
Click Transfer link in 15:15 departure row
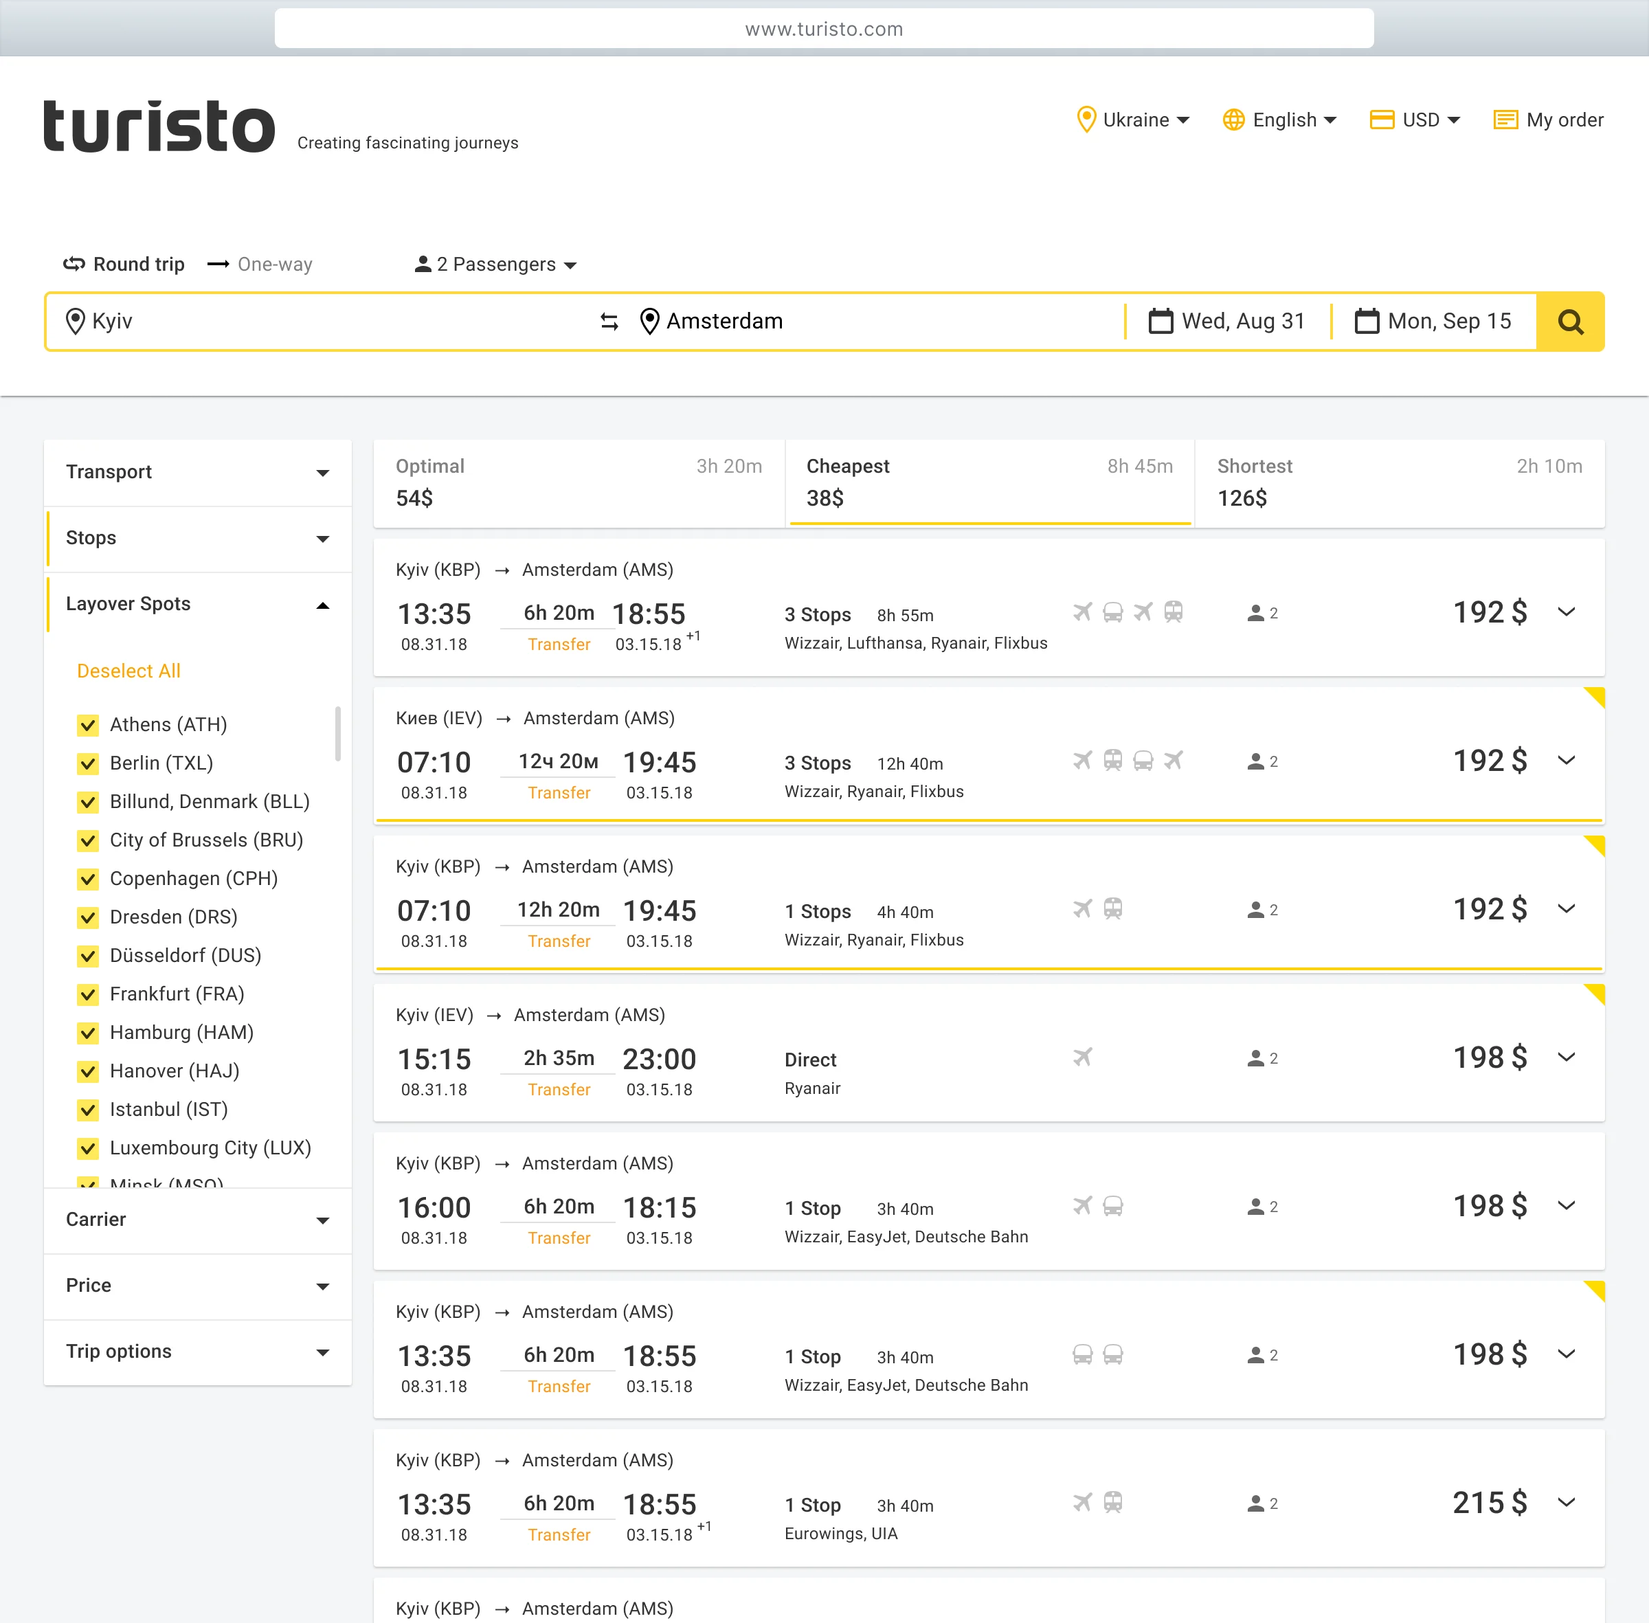559,1089
